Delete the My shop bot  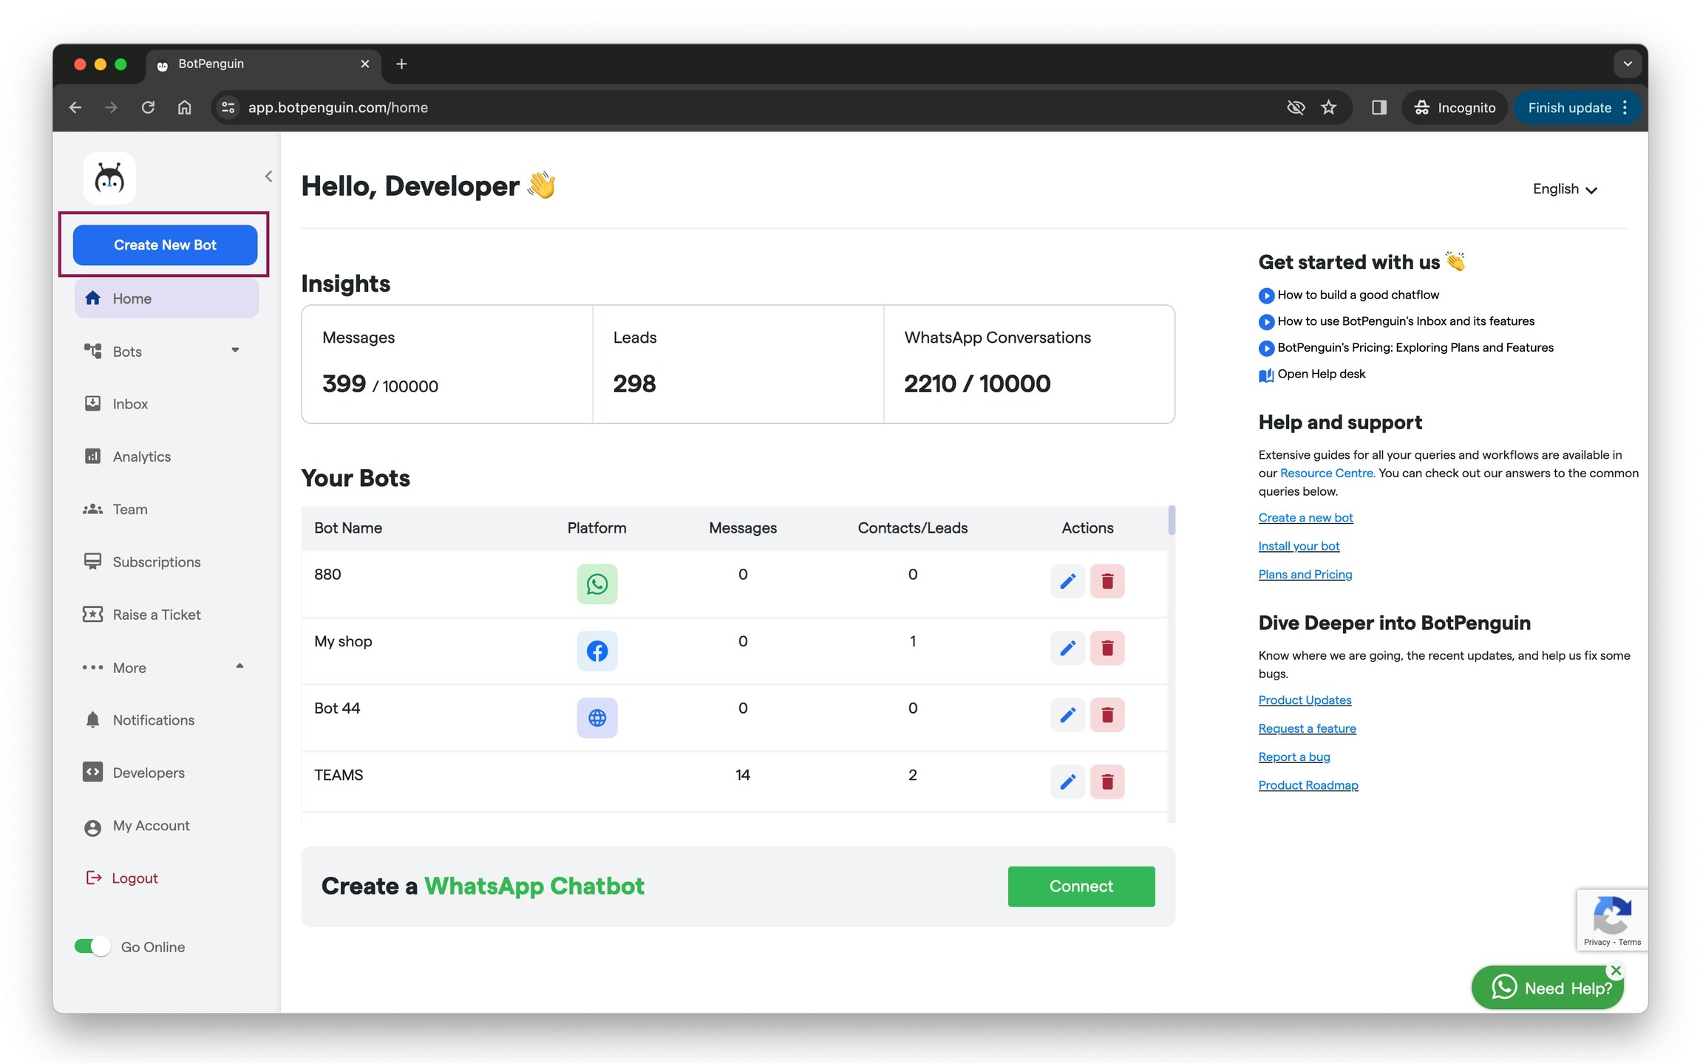1107,648
